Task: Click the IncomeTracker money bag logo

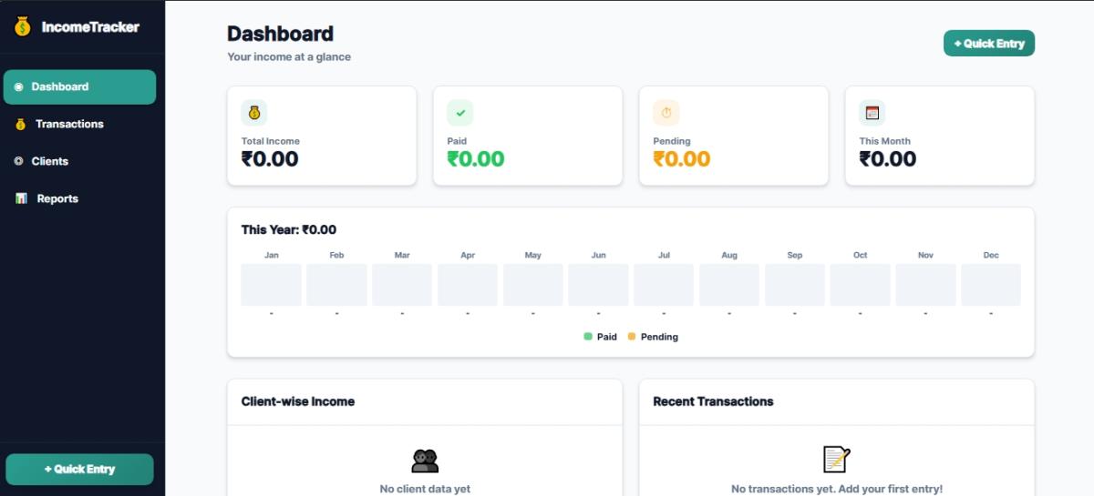Action: (x=22, y=27)
